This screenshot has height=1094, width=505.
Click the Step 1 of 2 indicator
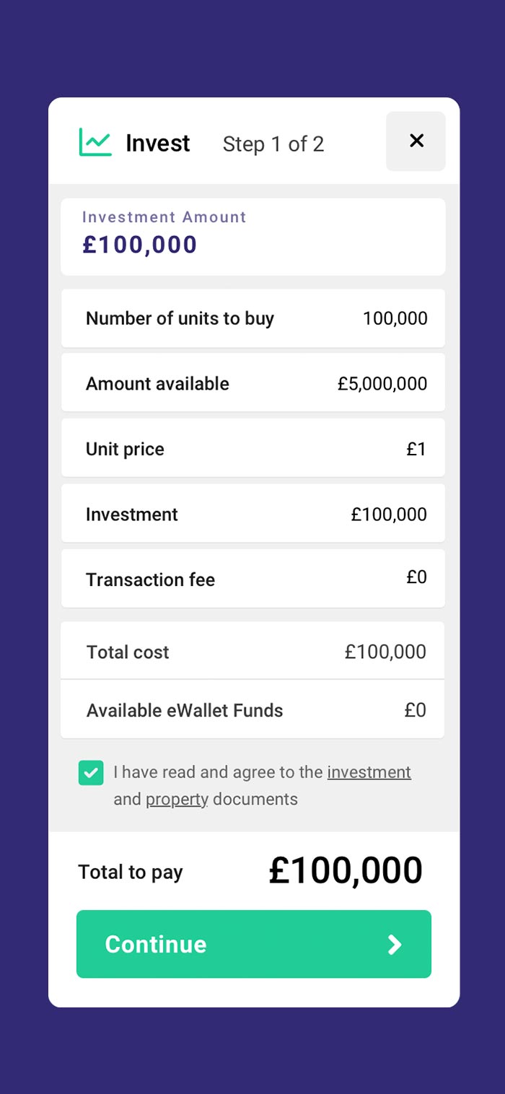[x=273, y=144]
